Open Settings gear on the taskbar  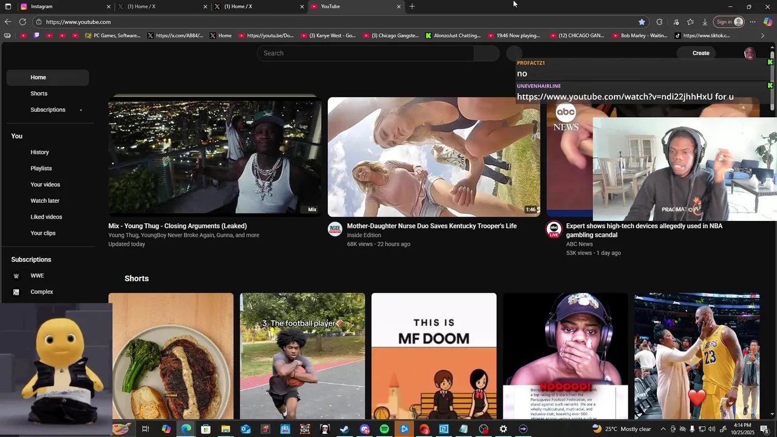503,429
